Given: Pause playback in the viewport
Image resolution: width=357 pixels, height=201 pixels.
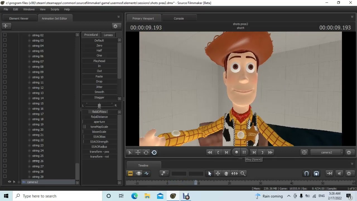Looking at the screenshot, I should pyautogui.click(x=244, y=152).
